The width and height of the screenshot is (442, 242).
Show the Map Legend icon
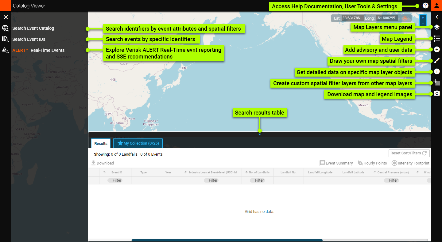tap(437, 38)
